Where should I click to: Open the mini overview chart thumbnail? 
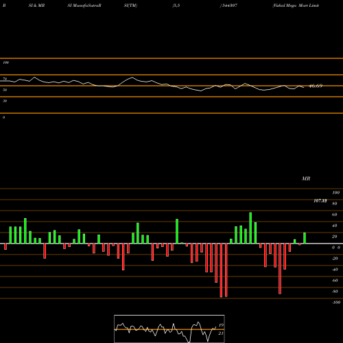[169, 329]
